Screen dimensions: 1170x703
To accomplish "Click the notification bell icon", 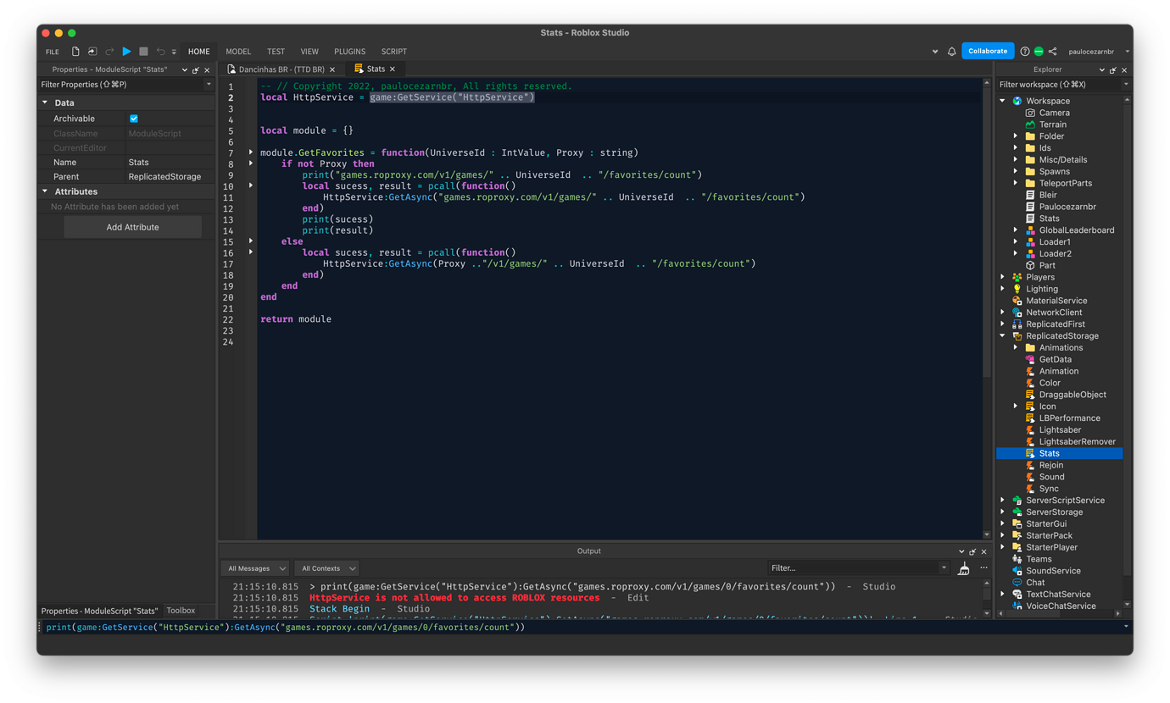I will point(951,51).
